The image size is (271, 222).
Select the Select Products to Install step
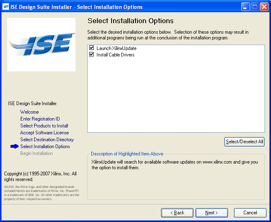pos(44,126)
